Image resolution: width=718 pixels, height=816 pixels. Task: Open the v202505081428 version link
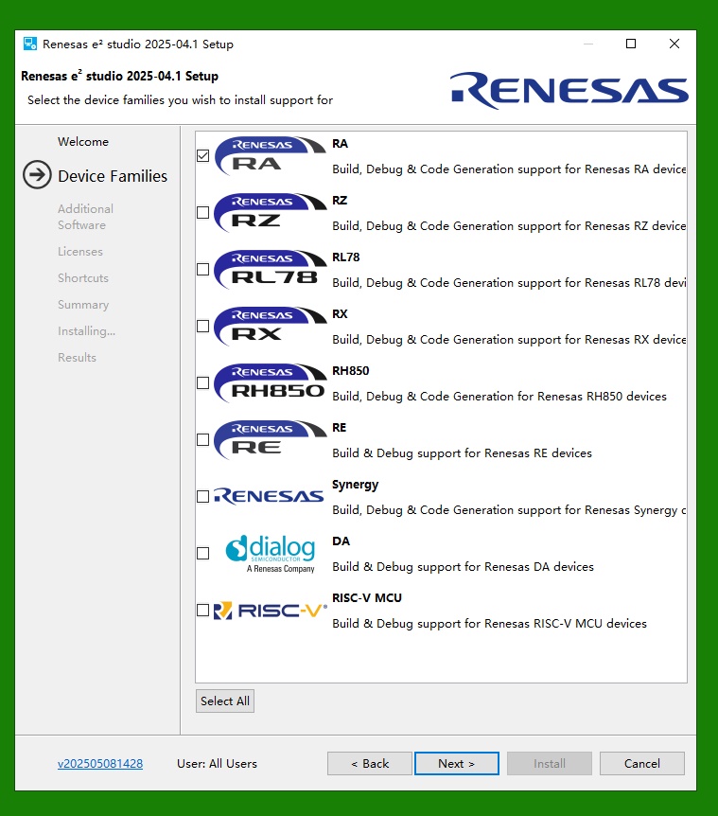100,763
